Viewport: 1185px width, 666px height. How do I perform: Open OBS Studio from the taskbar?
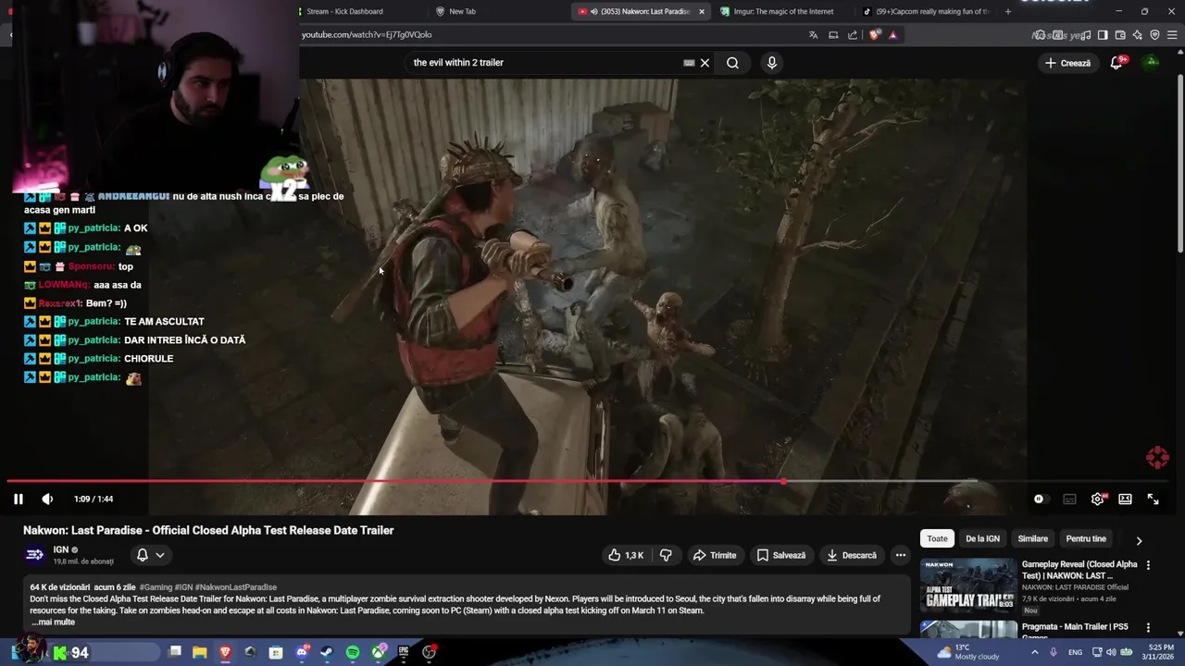click(429, 652)
